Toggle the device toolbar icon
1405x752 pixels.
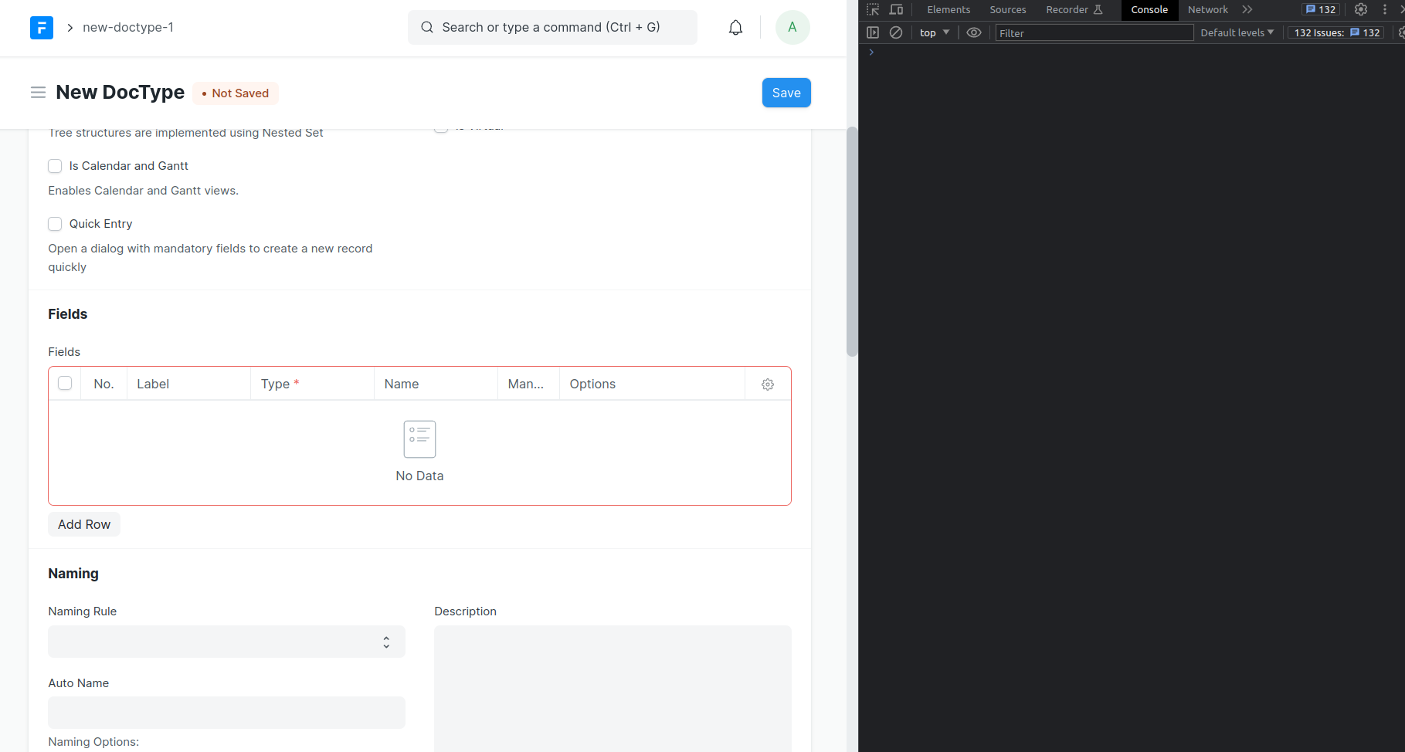pos(896,10)
